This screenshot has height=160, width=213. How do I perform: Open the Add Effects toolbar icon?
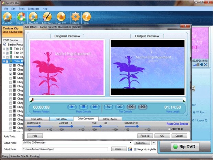click(x=47, y=18)
